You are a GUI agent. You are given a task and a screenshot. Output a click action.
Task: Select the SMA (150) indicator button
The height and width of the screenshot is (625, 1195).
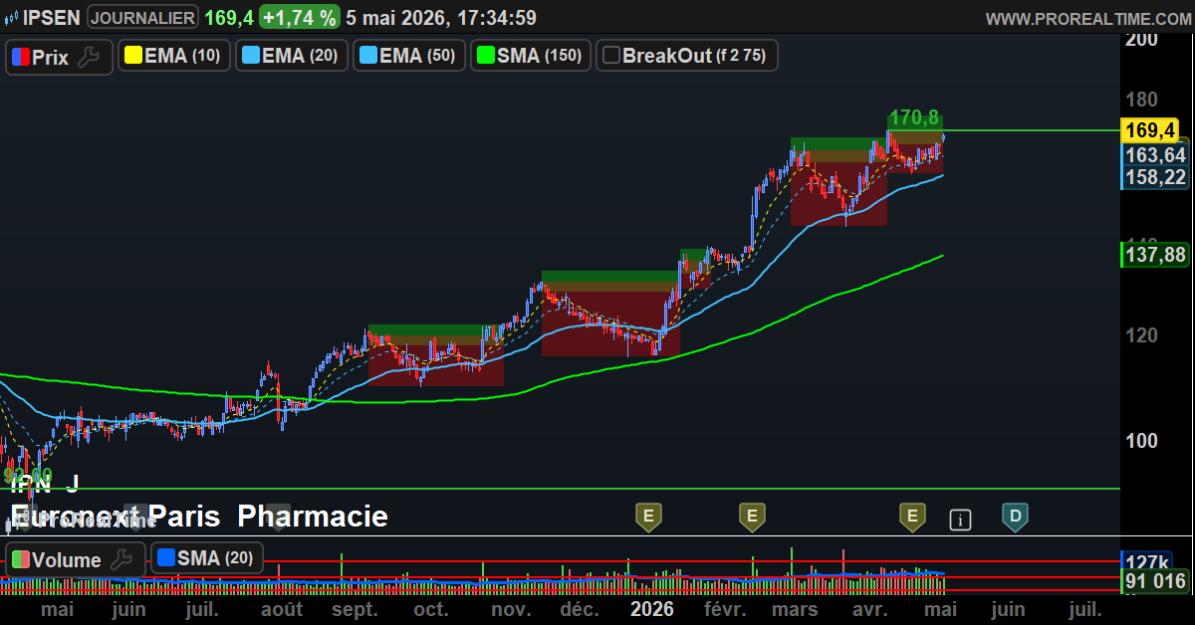[x=532, y=56]
